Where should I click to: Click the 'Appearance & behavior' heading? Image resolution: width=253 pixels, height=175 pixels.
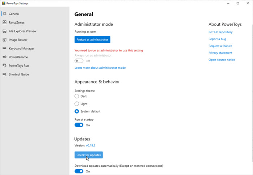click(97, 82)
